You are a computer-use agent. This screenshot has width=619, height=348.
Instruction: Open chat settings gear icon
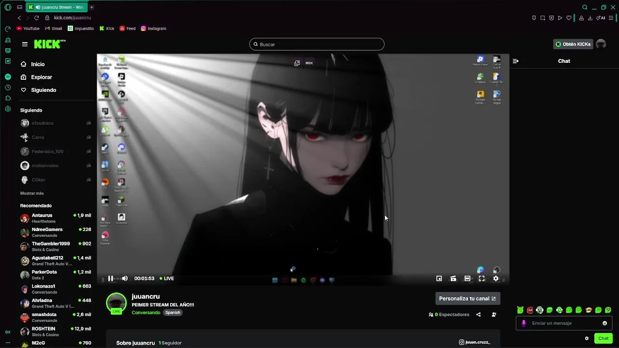(x=587, y=338)
